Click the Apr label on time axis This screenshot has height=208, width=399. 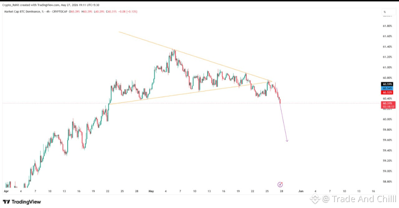pyautogui.click(x=6, y=191)
